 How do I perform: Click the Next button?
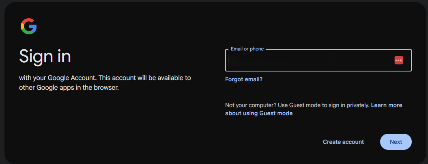(x=396, y=142)
